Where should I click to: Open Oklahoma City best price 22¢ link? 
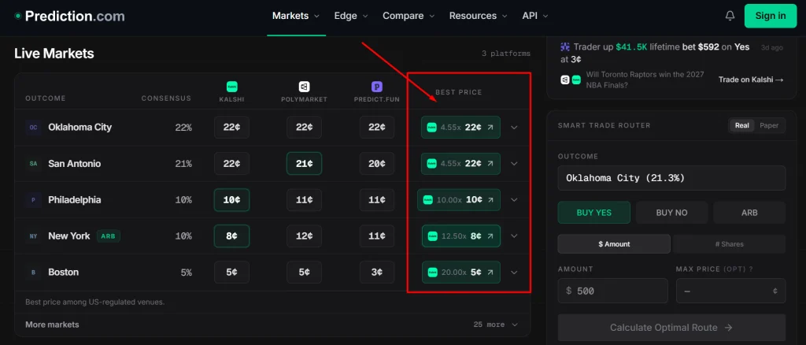(x=460, y=128)
